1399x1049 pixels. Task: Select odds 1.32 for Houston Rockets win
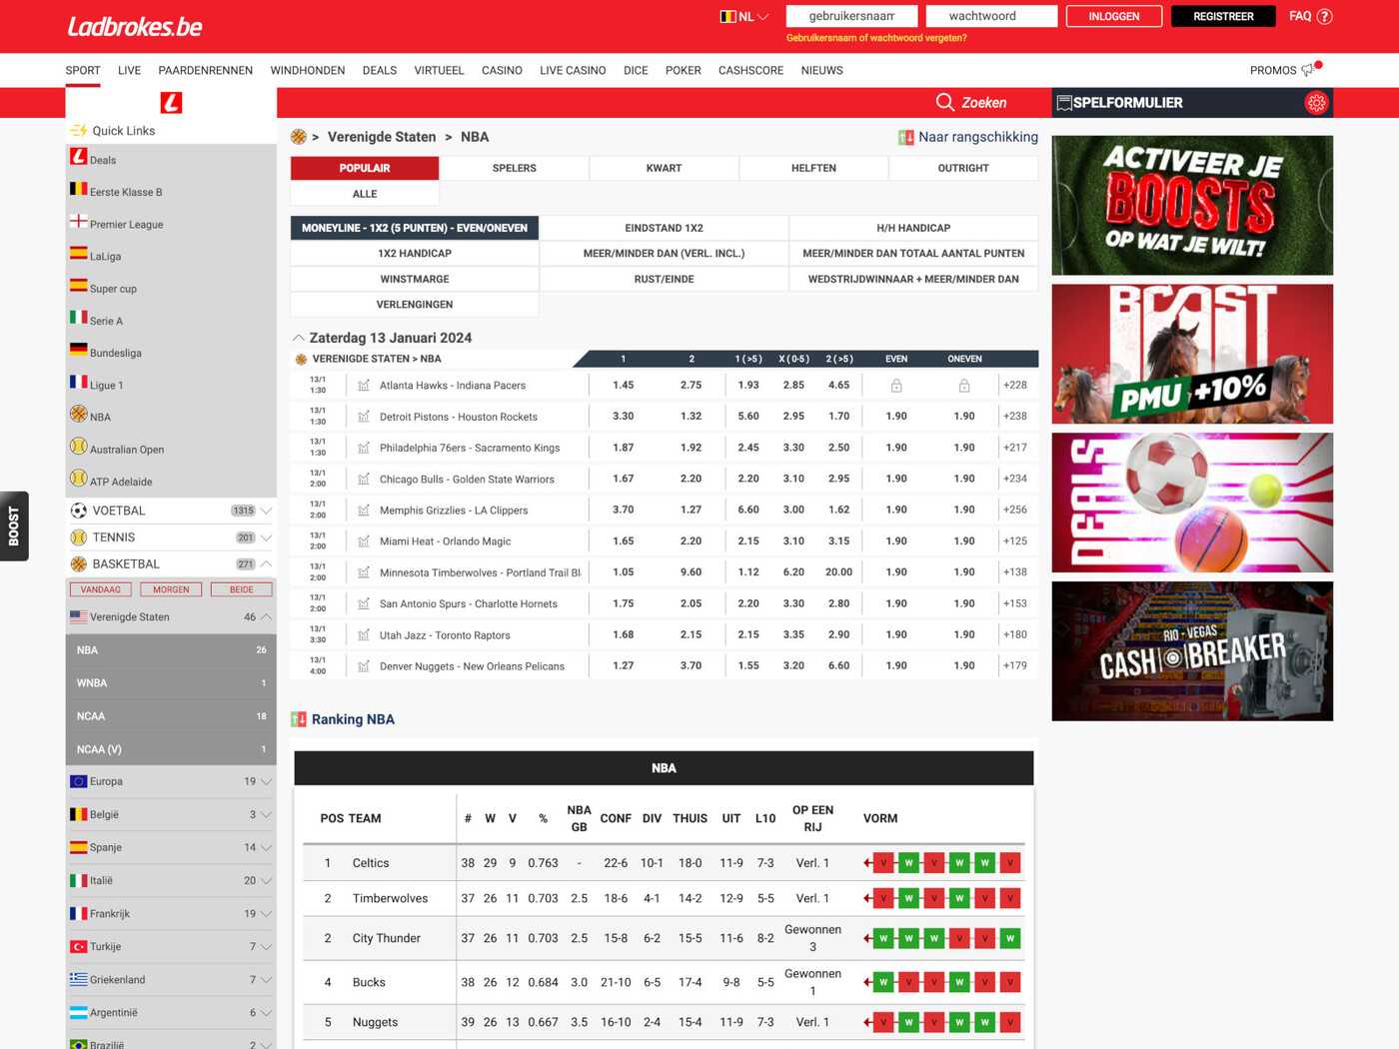(x=692, y=417)
